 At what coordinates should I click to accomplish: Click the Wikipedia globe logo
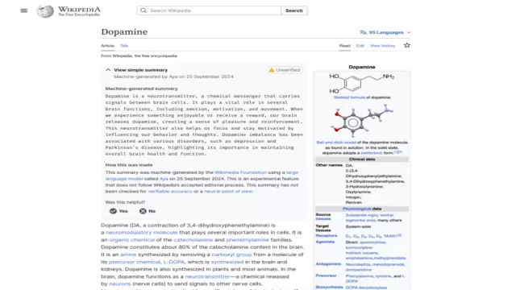[x=45, y=11]
